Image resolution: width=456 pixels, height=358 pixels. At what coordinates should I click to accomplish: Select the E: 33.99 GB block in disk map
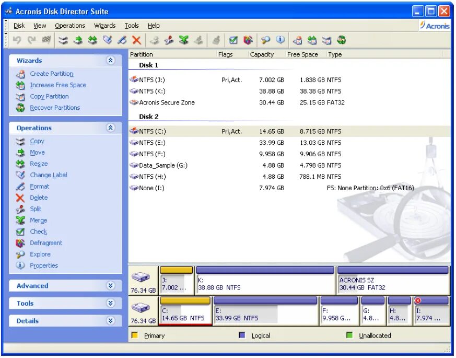click(x=265, y=310)
